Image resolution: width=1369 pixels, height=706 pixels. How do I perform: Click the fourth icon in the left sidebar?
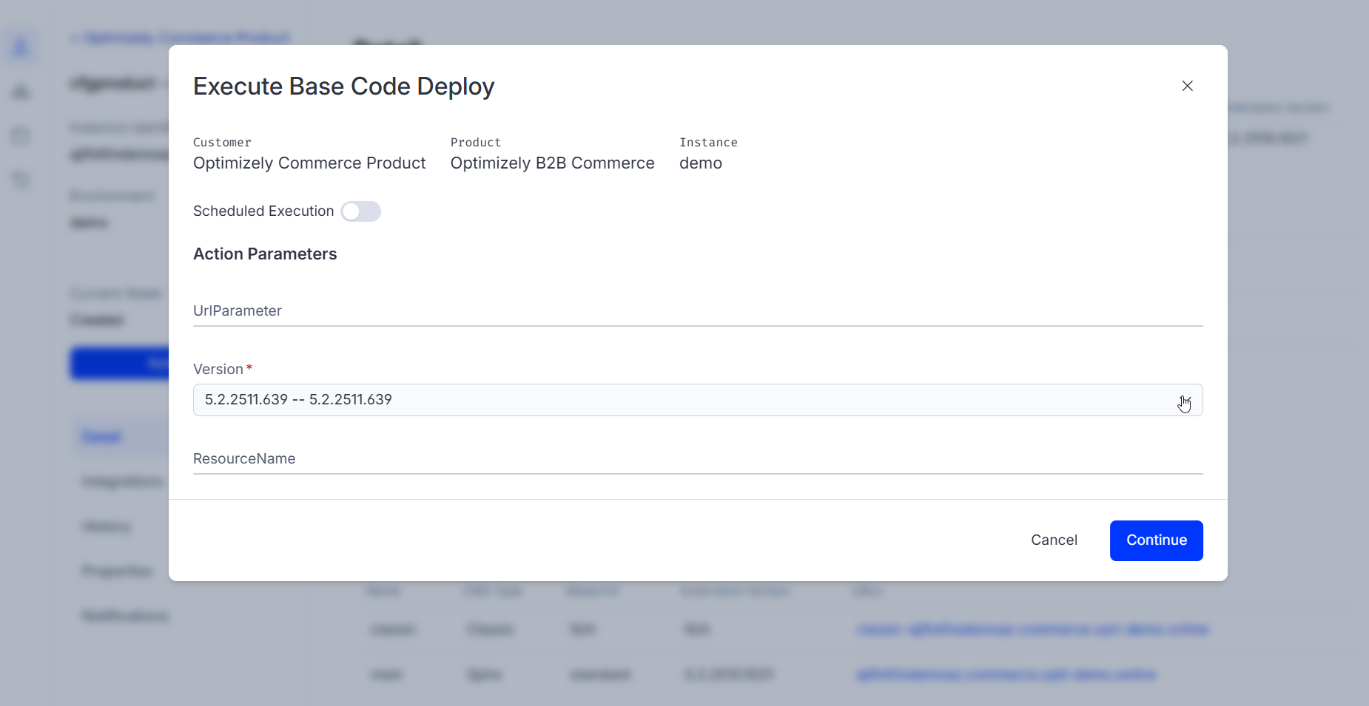[x=21, y=180]
